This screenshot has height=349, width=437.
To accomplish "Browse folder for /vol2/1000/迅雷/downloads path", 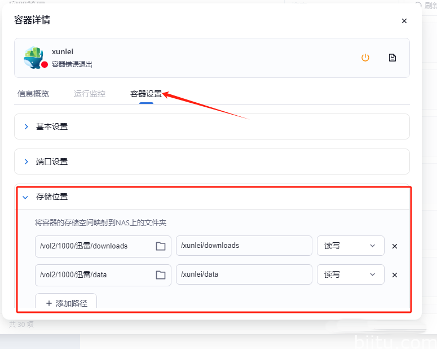I will click(161, 246).
